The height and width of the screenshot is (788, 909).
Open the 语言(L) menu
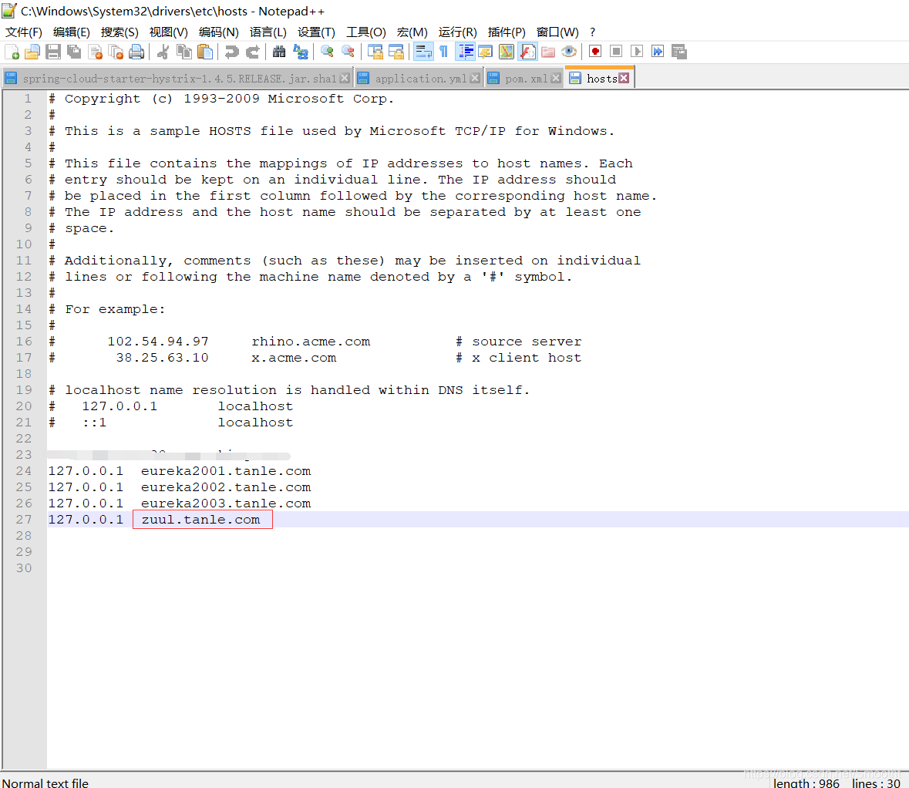(x=268, y=32)
